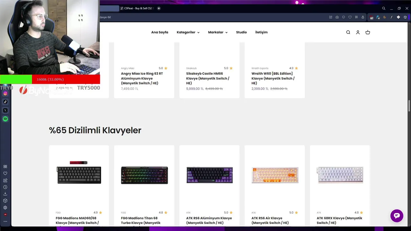
Task: Open the workspaces grid icon in sidebar
Action: coord(5,167)
